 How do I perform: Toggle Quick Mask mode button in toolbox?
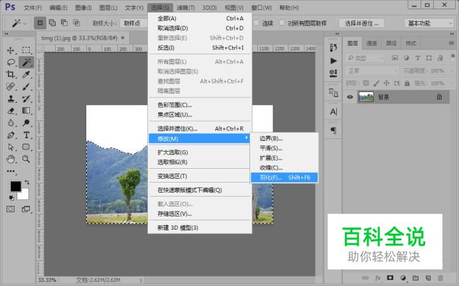[x=11, y=209]
